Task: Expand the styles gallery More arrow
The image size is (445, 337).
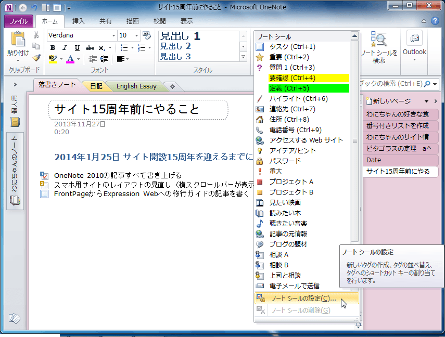Action: point(243,57)
